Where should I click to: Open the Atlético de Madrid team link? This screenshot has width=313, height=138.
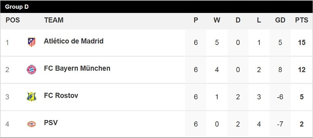[x=74, y=41]
